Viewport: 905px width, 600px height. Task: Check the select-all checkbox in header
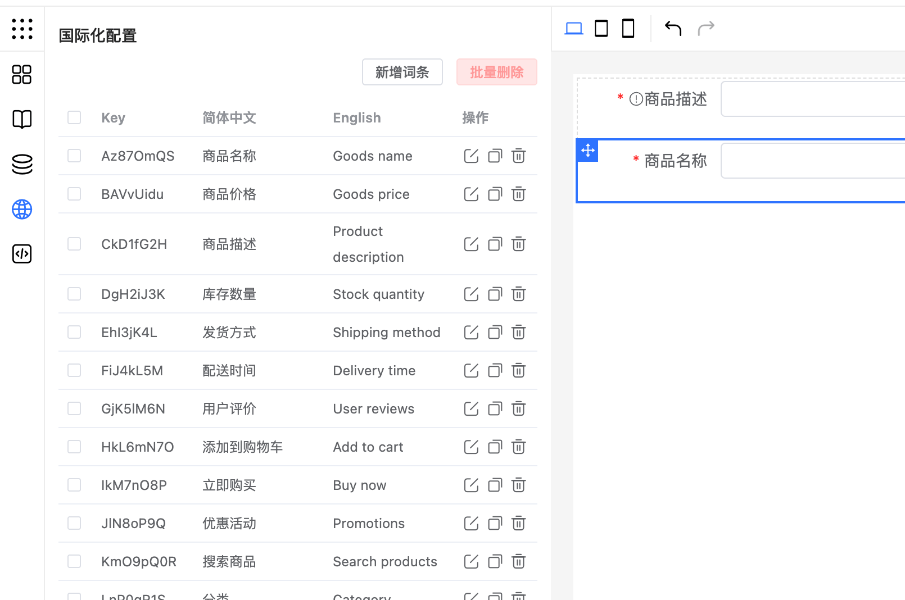pyautogui.click(x=74, y=117)
